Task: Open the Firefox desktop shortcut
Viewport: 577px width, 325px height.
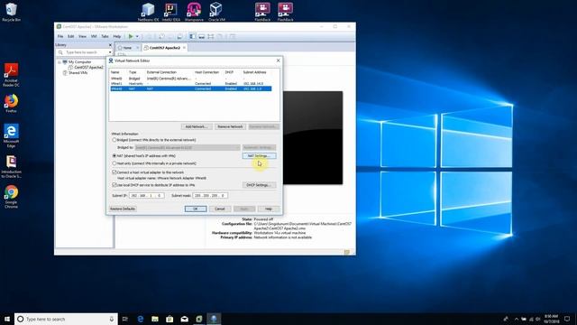Action: point(11,104)
